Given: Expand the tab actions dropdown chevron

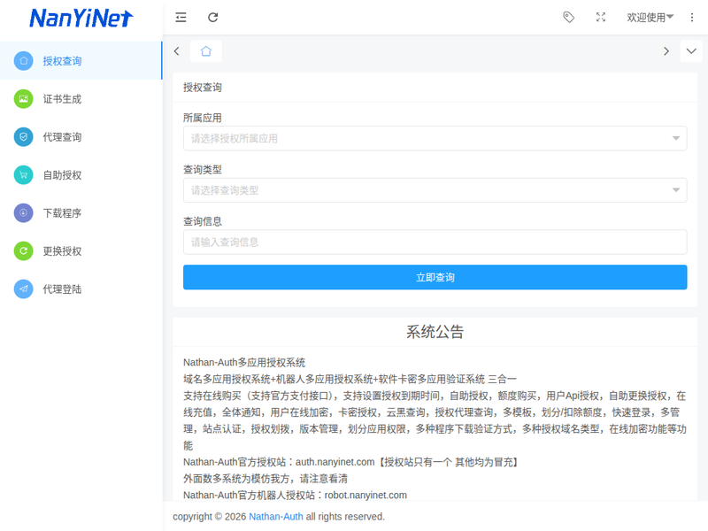Looking at the screenshot, I should coord(691,51).
